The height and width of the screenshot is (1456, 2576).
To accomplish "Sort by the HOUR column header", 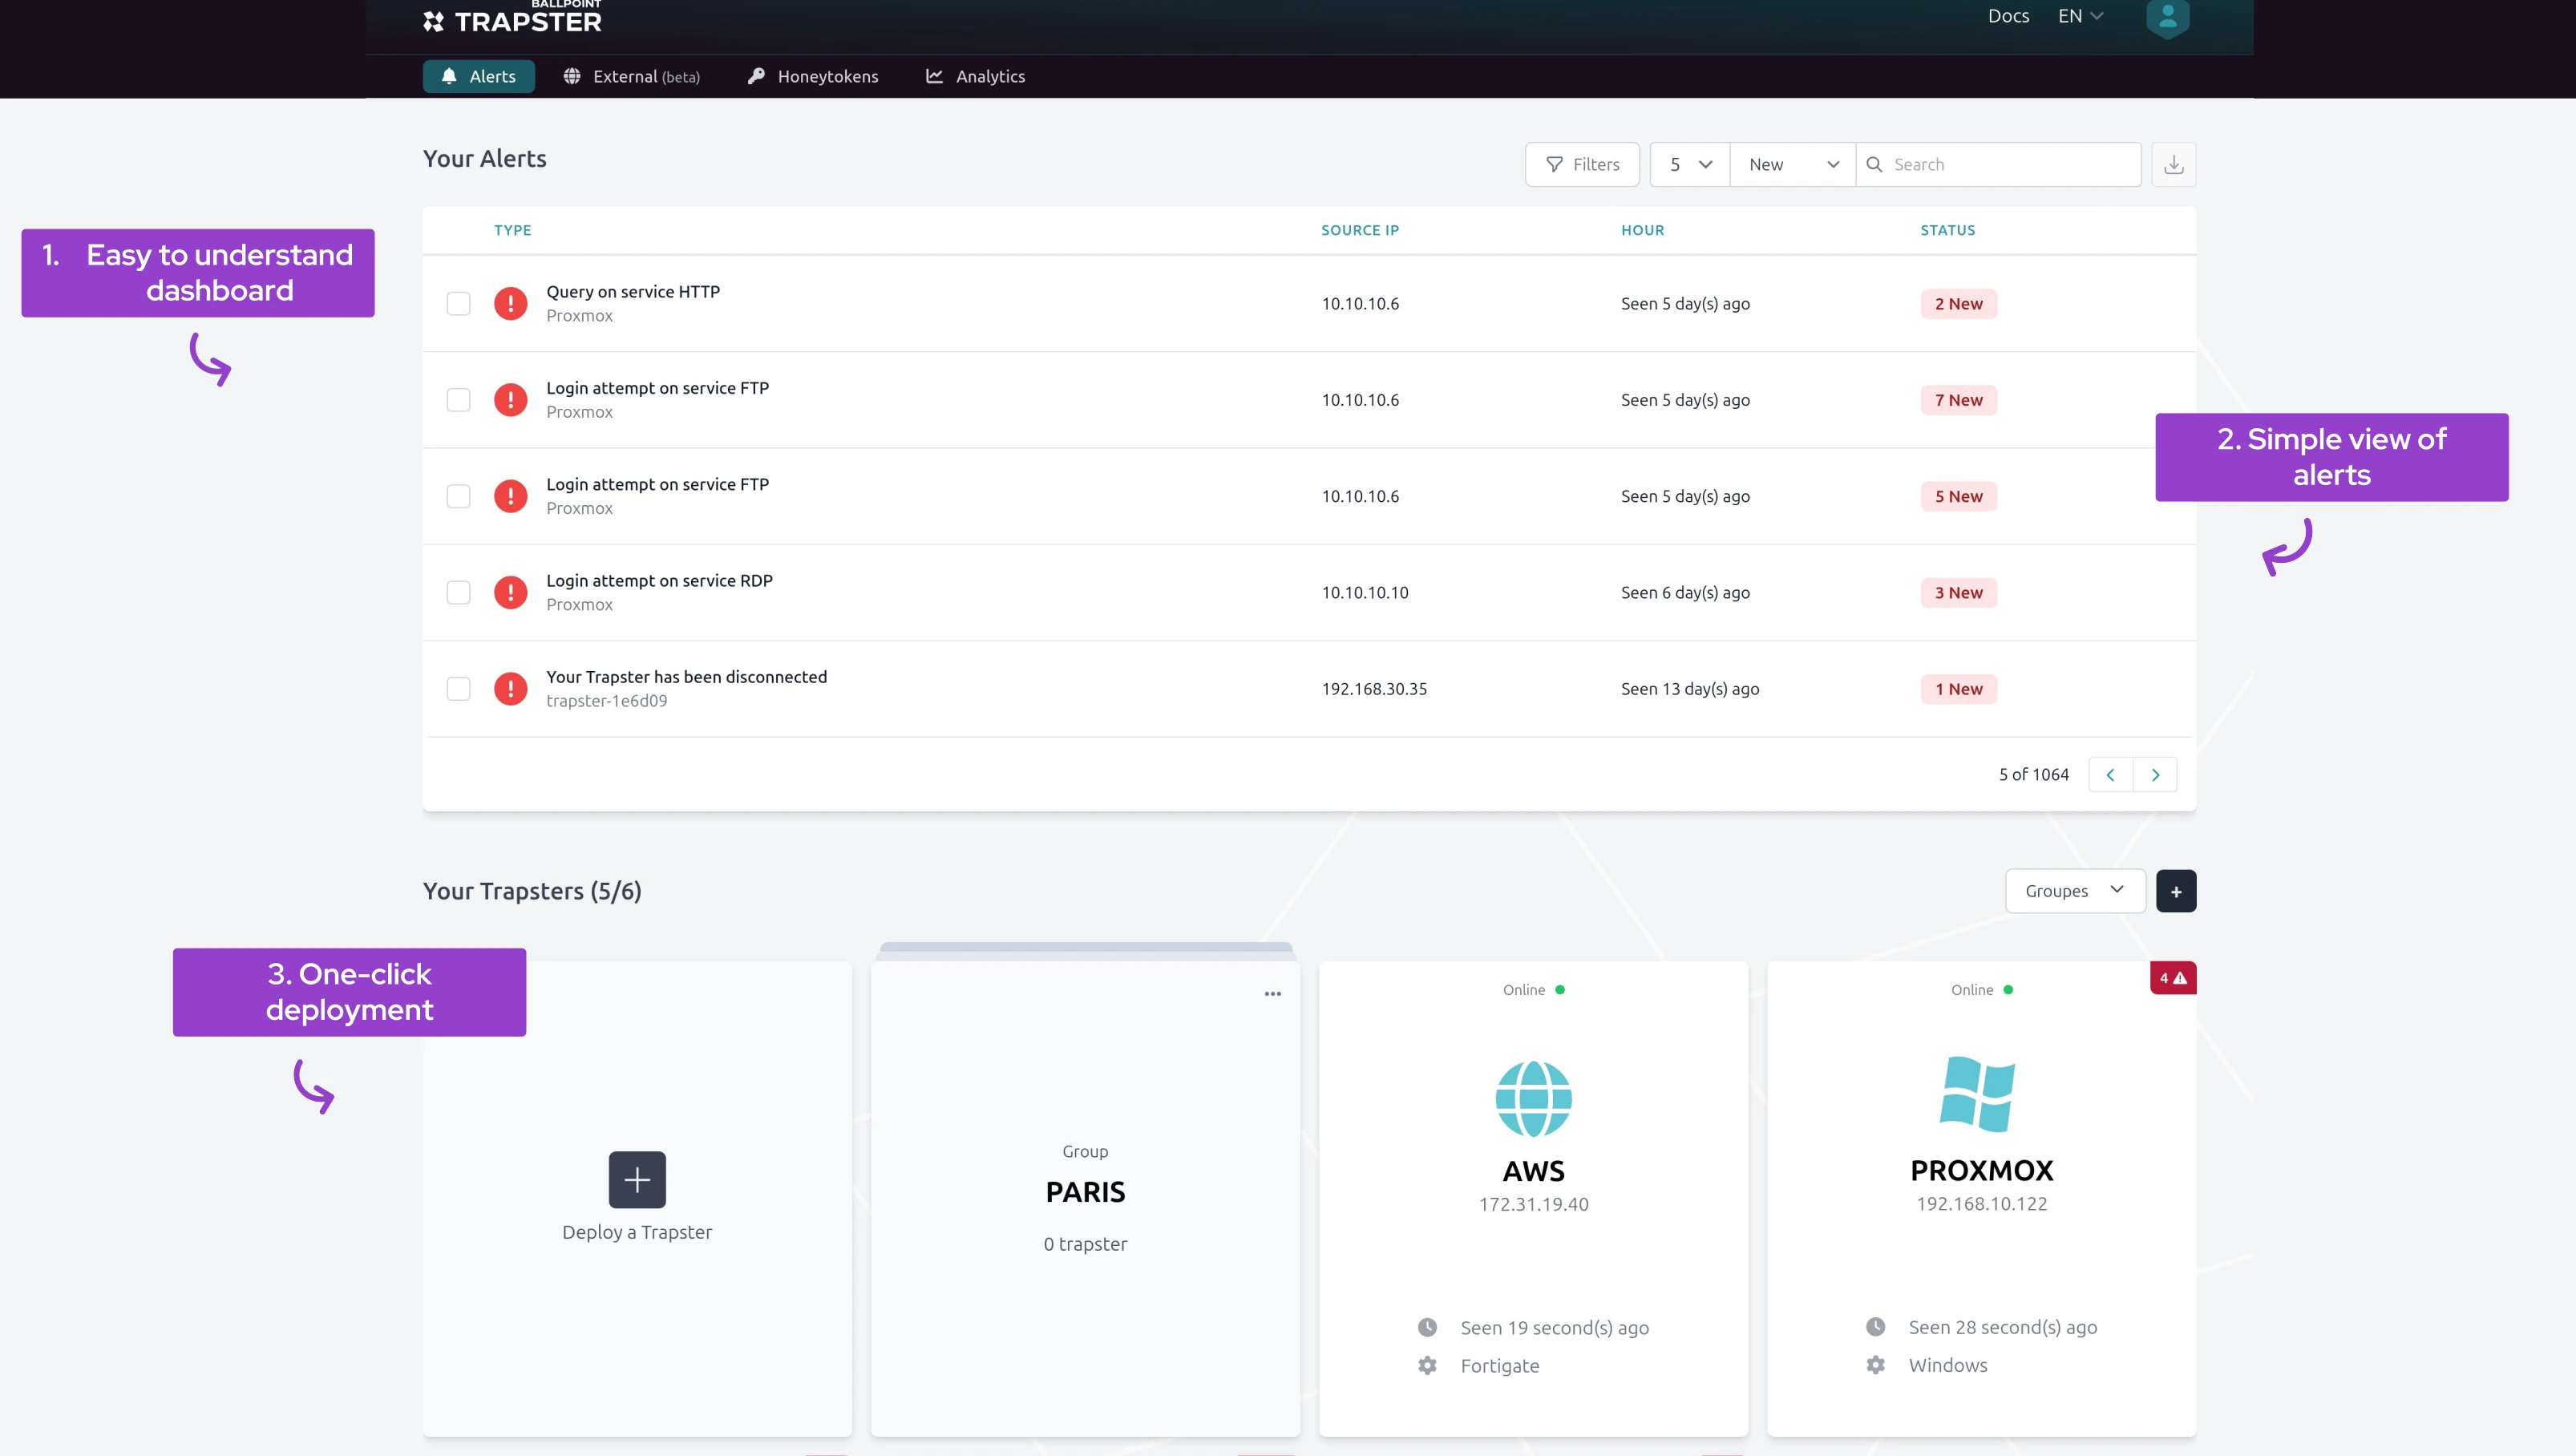I will [1642, 230].
